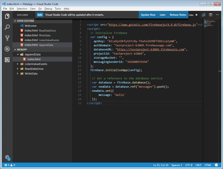
Task: Click the minimap code overview
Action: coord(210,23)
